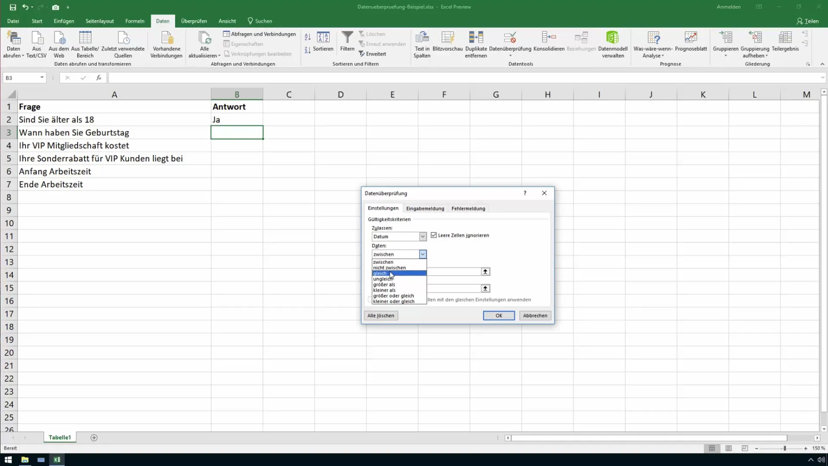Screen dimensions: 828x466
Task: Toggle the Filtern funnel icon
Action: [x=347, y=41]
